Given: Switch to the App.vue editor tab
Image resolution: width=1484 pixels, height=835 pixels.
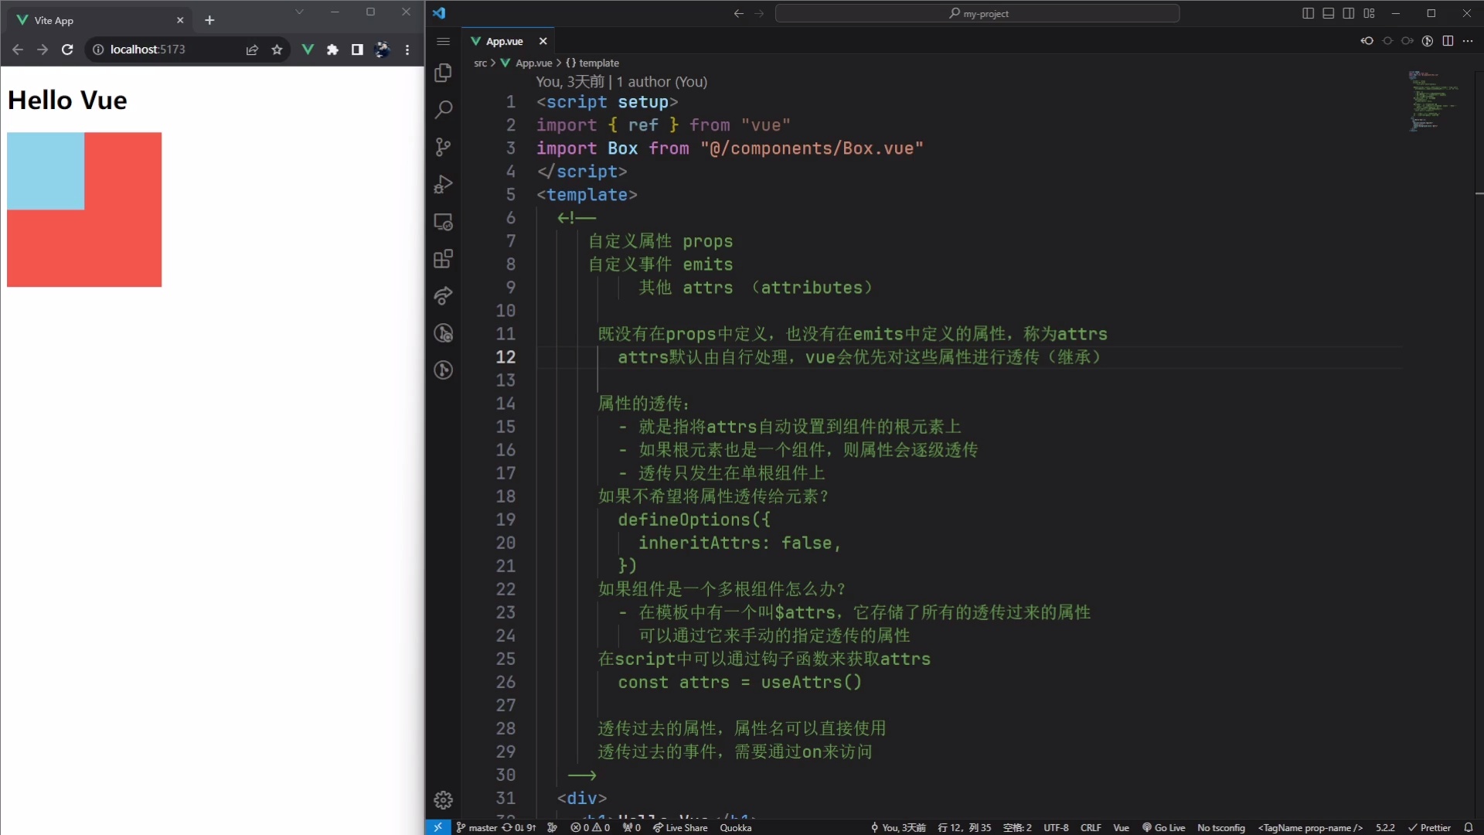Looking at the screenshot, I should [x=502, y=41].
